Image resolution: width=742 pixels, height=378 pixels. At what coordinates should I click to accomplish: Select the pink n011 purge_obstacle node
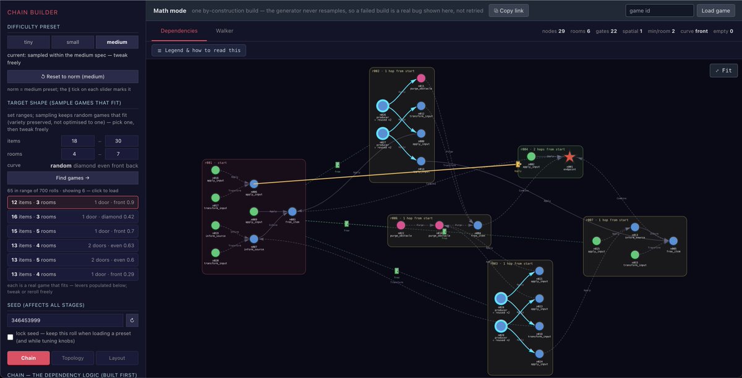[x=421, y=78]
